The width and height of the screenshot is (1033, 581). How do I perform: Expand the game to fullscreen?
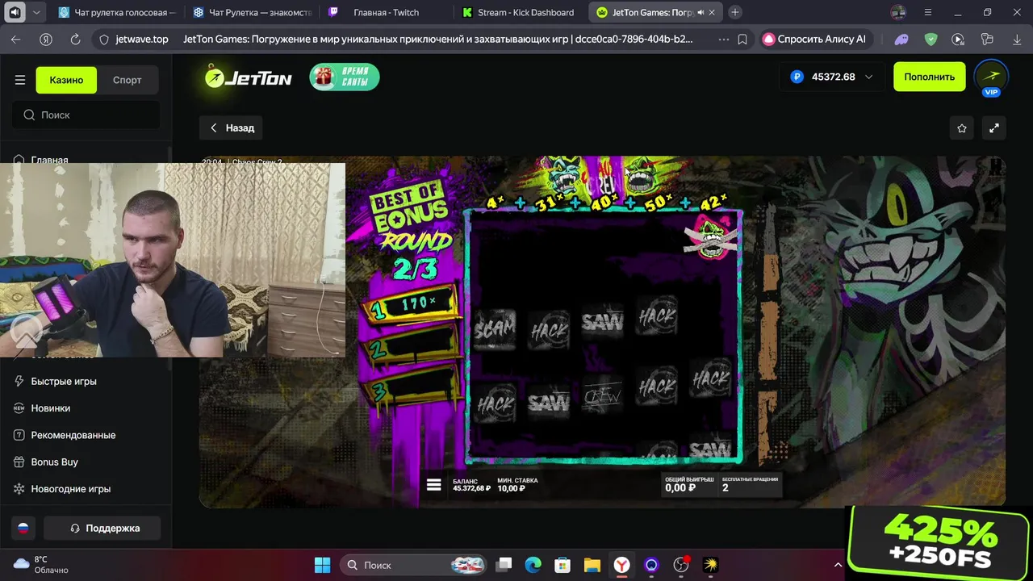point(994,127)
